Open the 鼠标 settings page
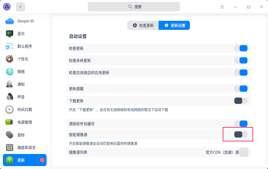The height and width of the screenshot is (169, 268). point(25,135)
